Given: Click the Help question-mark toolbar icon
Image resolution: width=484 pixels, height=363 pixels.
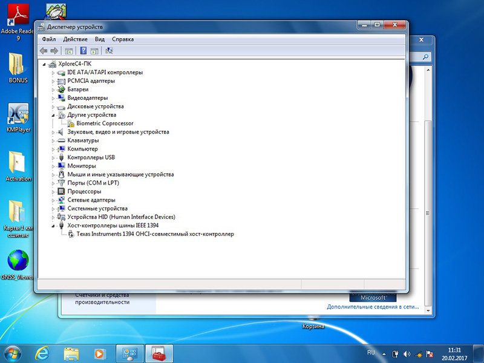Looking at the screenshot, I should (x=83, y=51).
